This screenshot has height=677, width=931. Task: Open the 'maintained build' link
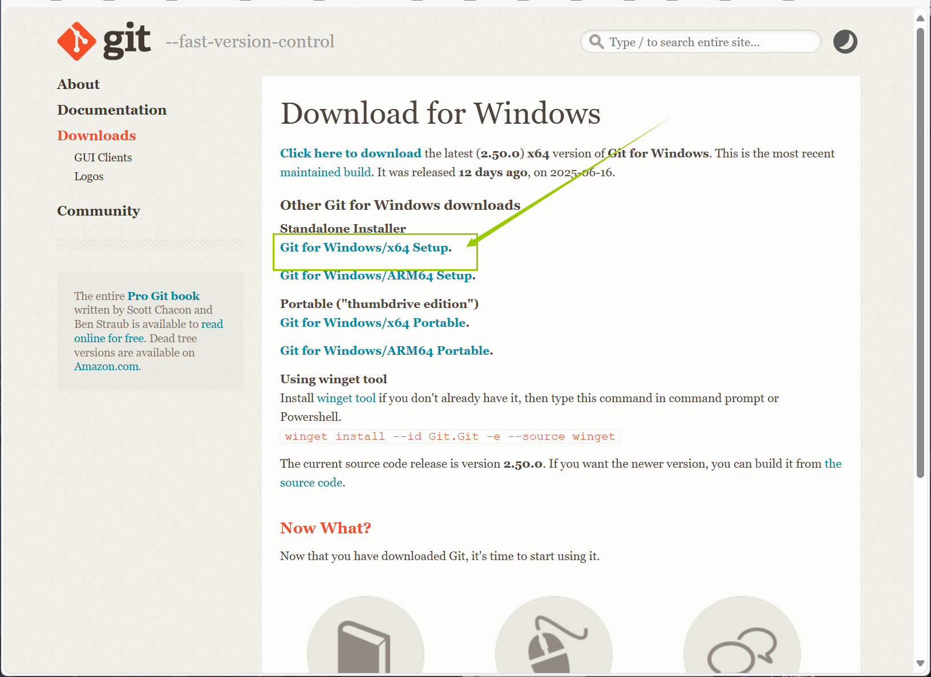pos(325,172)
